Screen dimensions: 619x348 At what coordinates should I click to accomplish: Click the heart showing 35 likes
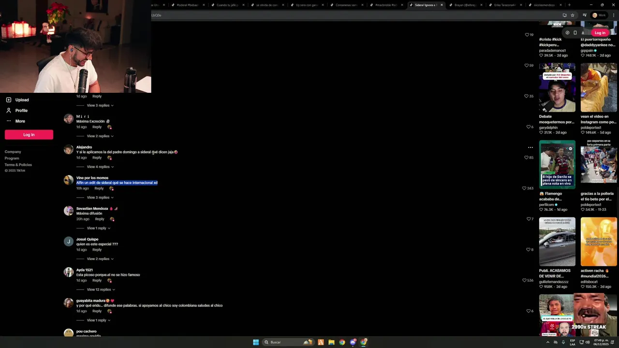pos(527,96)
